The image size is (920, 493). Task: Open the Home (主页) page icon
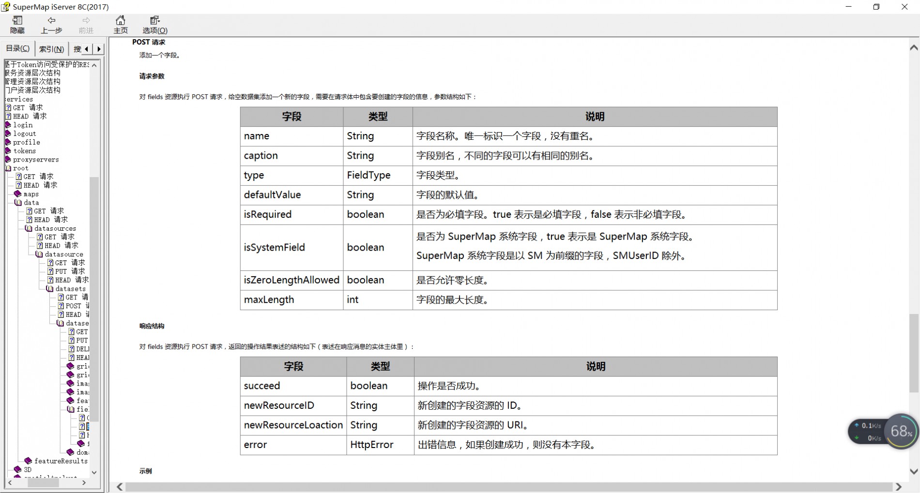[x=121, y=24]
